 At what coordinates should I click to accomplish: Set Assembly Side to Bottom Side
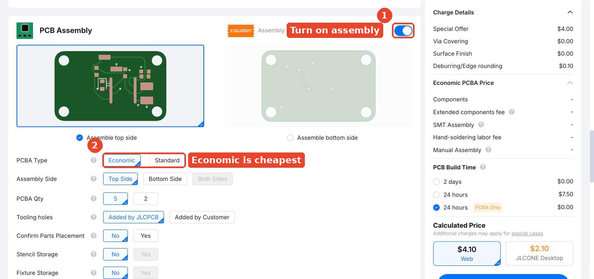(x=165, y=179)
